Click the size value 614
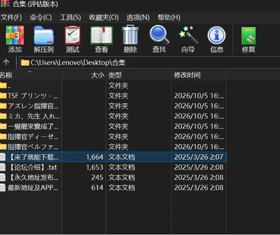 click(97, 188)
